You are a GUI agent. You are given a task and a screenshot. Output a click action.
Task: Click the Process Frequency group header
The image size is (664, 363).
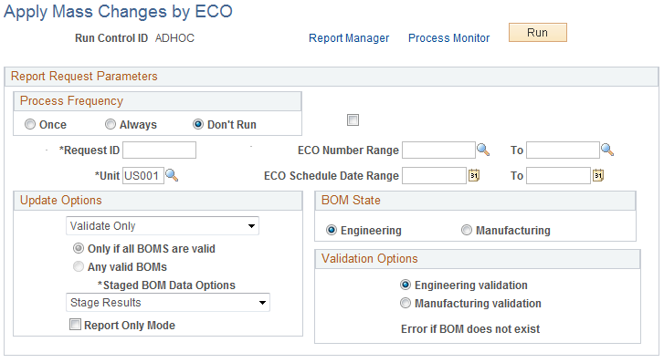[71, 100]
